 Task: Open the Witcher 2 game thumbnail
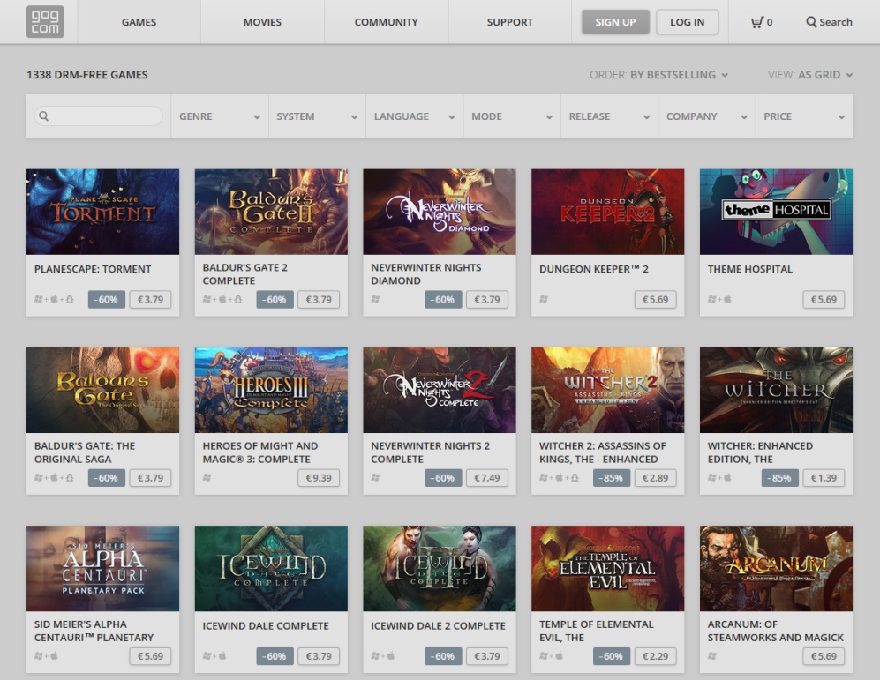pos(607,390)
